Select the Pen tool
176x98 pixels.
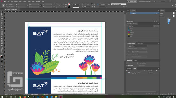pos(2,28)
